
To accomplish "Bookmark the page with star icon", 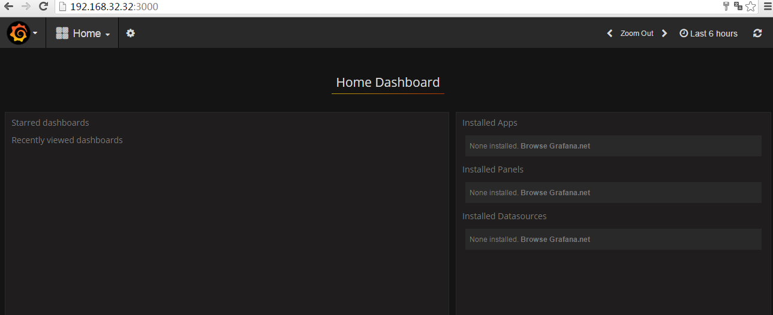I will click(x=751, y=7).
